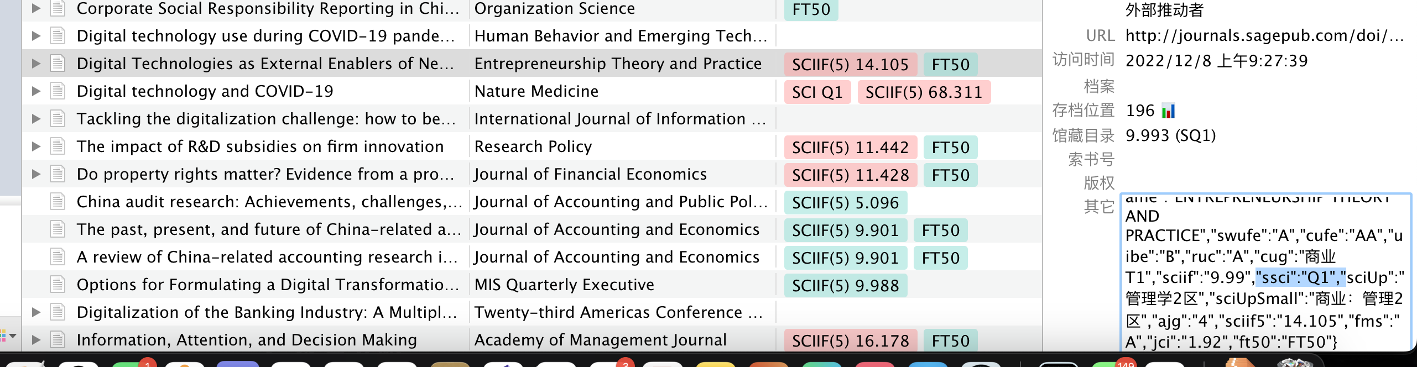Click the bar chart icon beside archive location 196

pos(1167,111)
